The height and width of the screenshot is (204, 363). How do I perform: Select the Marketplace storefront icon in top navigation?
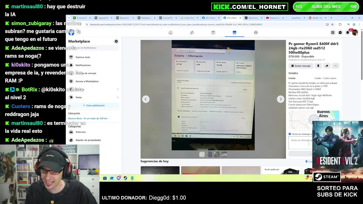click(235, 33)
